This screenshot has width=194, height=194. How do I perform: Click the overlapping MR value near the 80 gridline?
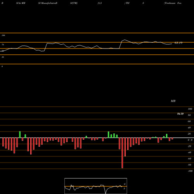click(x=180, y=114)
